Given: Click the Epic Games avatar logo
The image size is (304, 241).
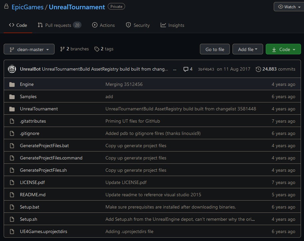Looking at the screenshot, I should (12, 69).
